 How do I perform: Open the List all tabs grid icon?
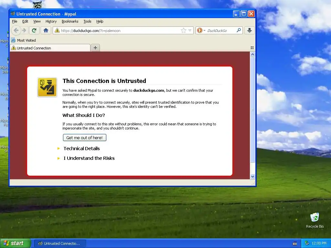(252, 48)
